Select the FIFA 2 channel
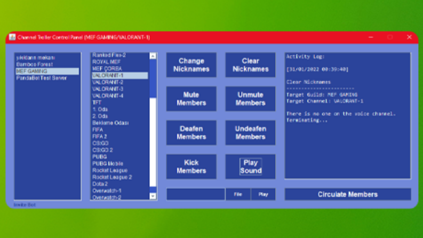 (120, 136)
